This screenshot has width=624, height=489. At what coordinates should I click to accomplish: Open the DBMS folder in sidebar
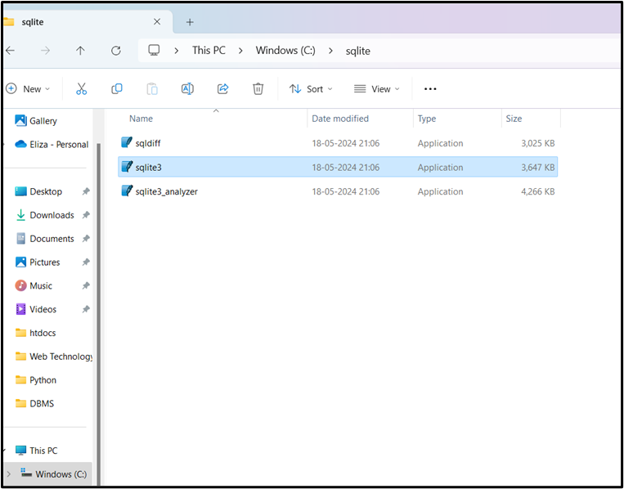(x=42, y=403)
